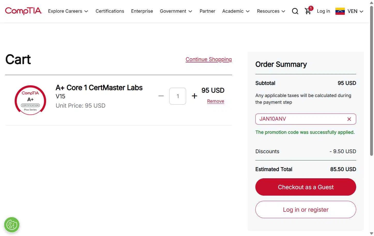This screenshot has height=236, width=374.
Task: Remove A+ Core 1 CertMaster Labs
Action: 216,101
